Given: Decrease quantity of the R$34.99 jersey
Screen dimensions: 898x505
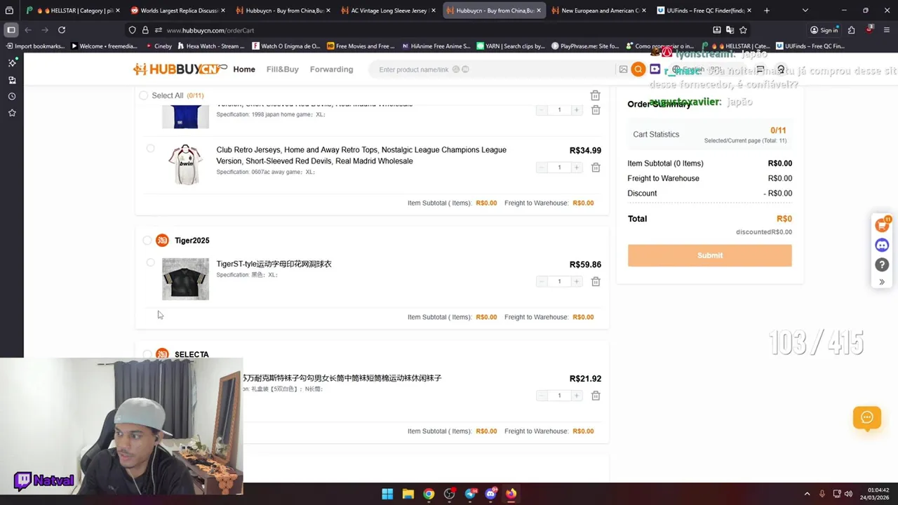Looking at the screenshot, I should pyautogui.click(x=542, y=168).
